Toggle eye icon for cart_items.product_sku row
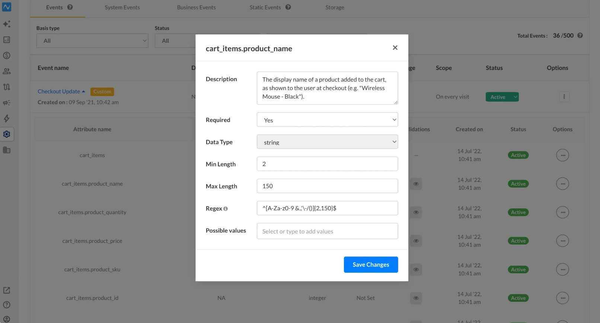This screenshot has width=600, height=323. (416, 269)
